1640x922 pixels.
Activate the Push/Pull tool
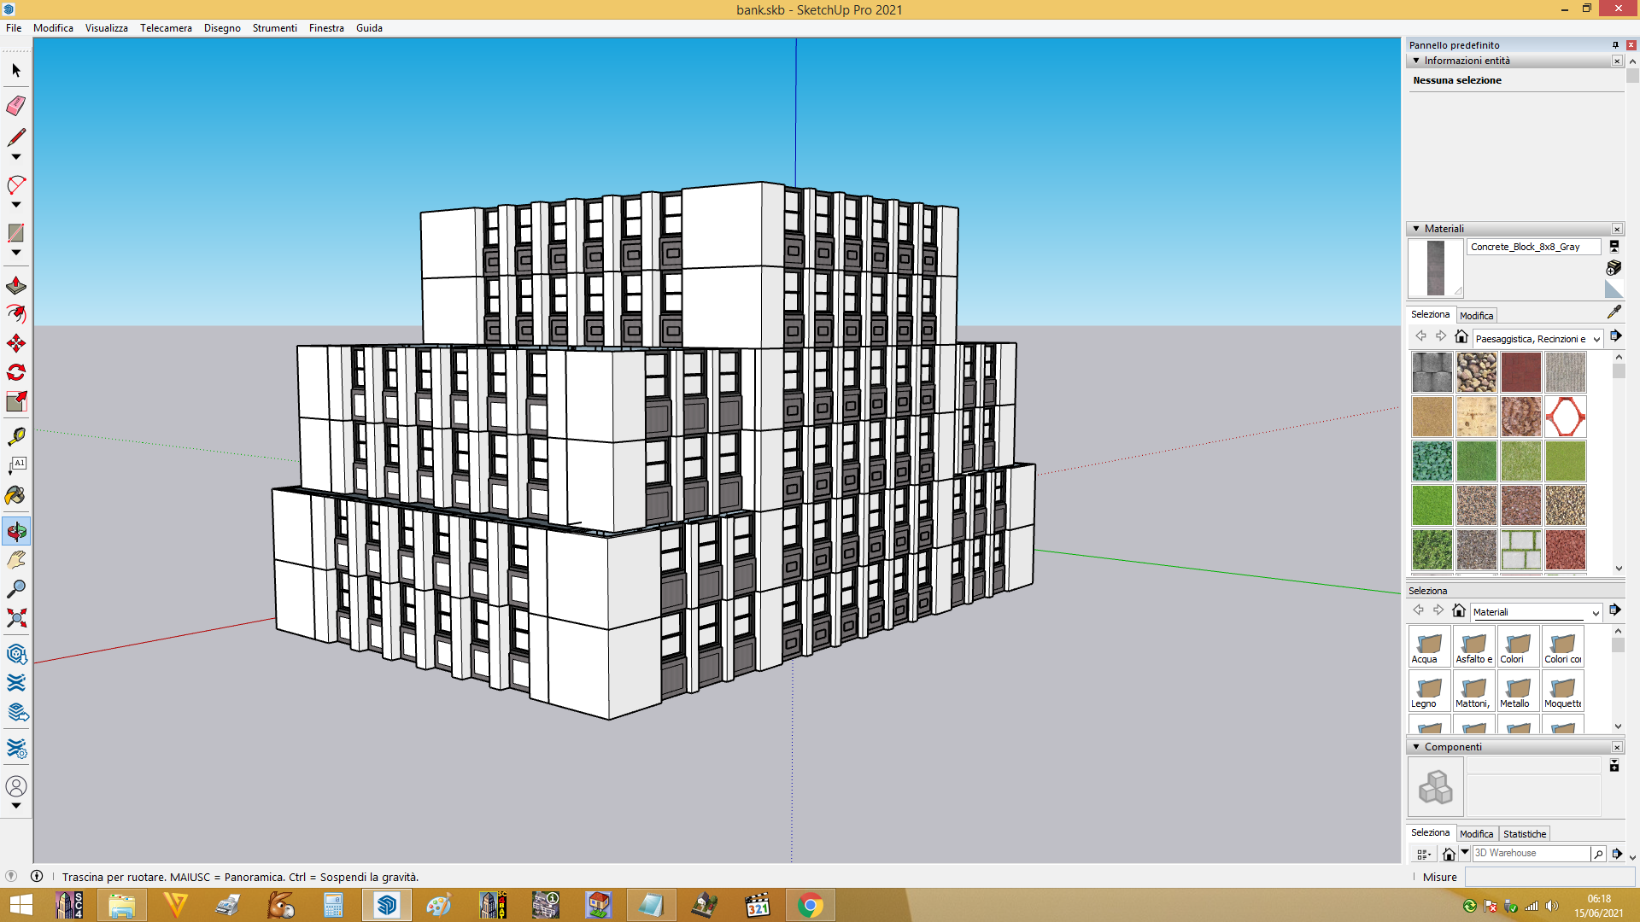coord(16,285)
